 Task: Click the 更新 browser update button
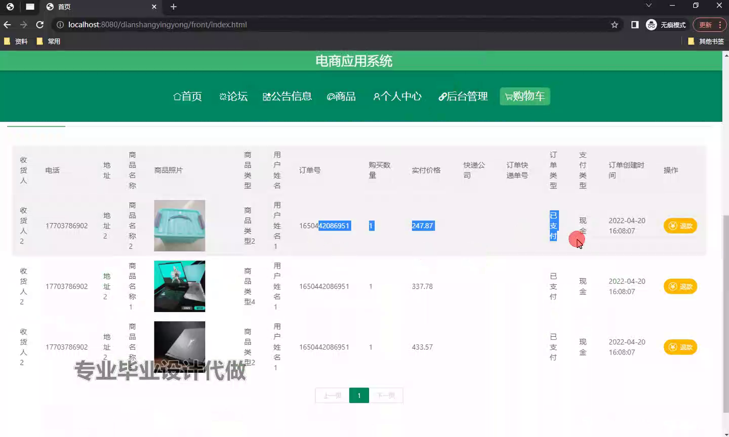(x=709, y=25)
